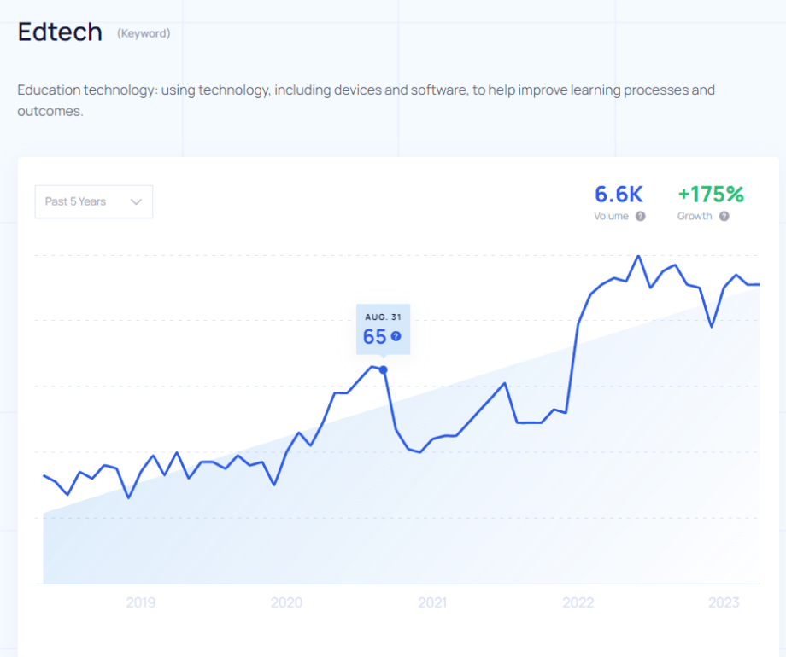
Task: Click the AUG. 31 date in the tooltip
Action: (x=383, y=317)
